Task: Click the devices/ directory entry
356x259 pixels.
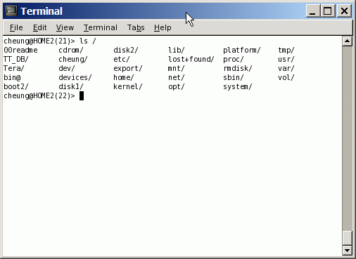Action: [x=75, y=77]
